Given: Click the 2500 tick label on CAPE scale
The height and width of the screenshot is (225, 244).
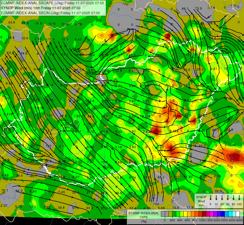Looking at the screenshot, I should pyautogui.click(x=225, y=220).
